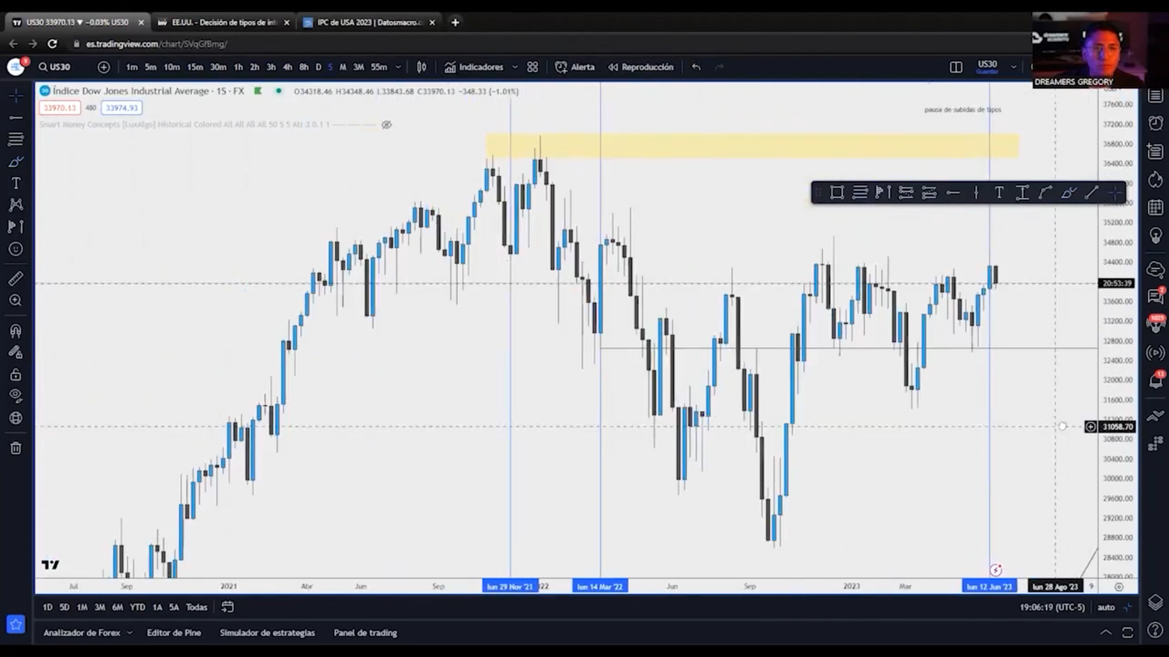Open the go-to-date calendar icon
1169x657 pixels.
click(x=227, y=607)
